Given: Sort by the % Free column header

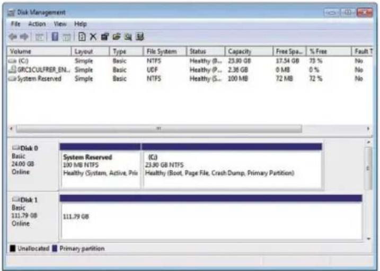Looking at the screenshot, I should pyautogui.click(x=329, y=51).
